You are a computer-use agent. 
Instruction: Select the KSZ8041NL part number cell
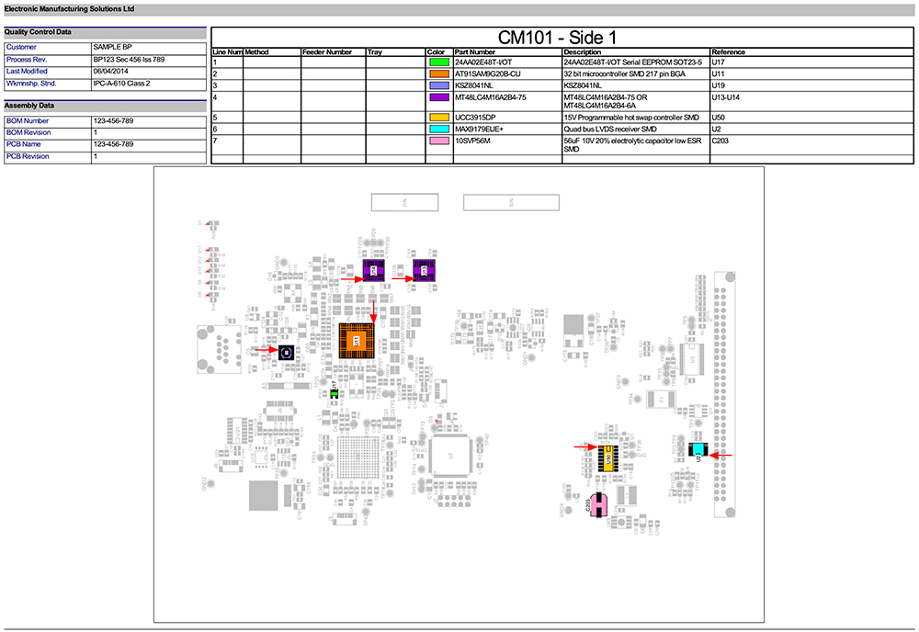pyautogui.click(x=477, y=85)
